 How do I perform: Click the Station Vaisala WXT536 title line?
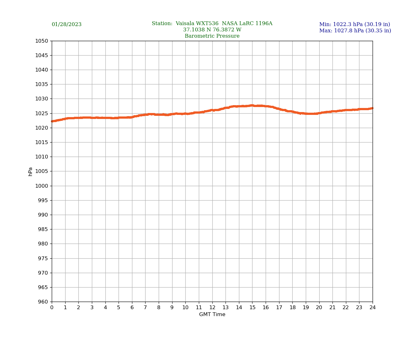pyautogui.click(x=212, y=24)
